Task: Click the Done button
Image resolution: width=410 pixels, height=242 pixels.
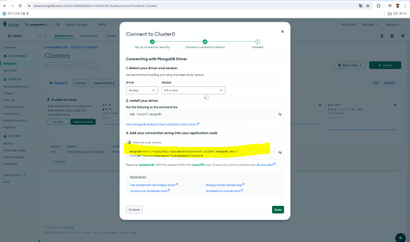Action: point(278,210)
